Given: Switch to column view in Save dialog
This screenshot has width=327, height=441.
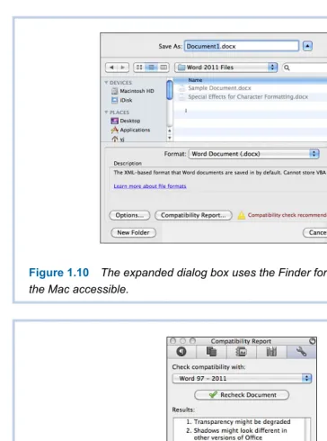Looking at the screenshot, I should pos(163,67).
